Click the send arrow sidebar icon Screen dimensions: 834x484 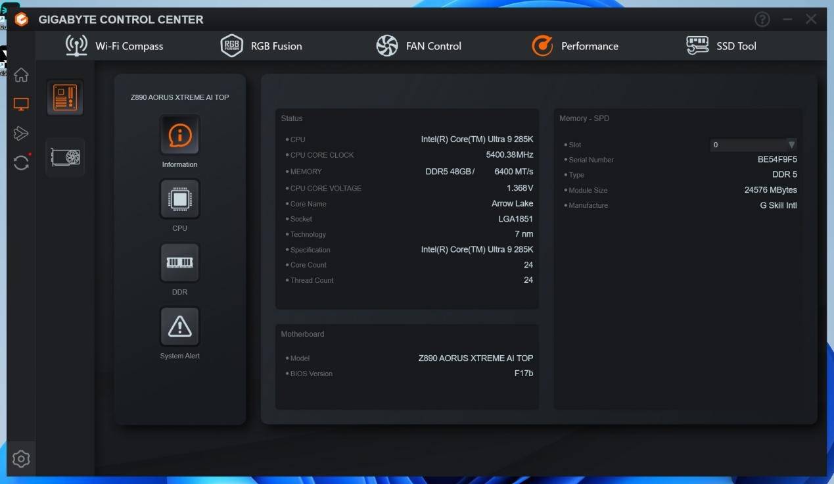pos(21,133)
